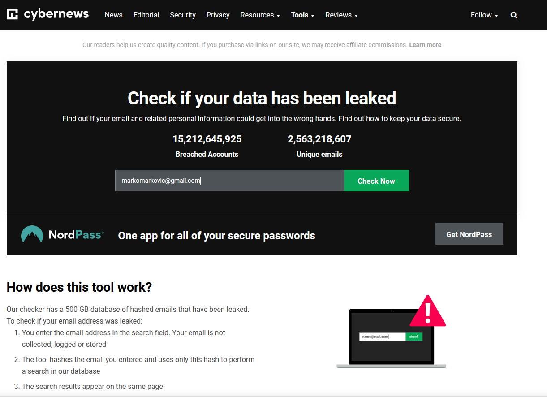Click the cybernews logo icon

[13, 13]
